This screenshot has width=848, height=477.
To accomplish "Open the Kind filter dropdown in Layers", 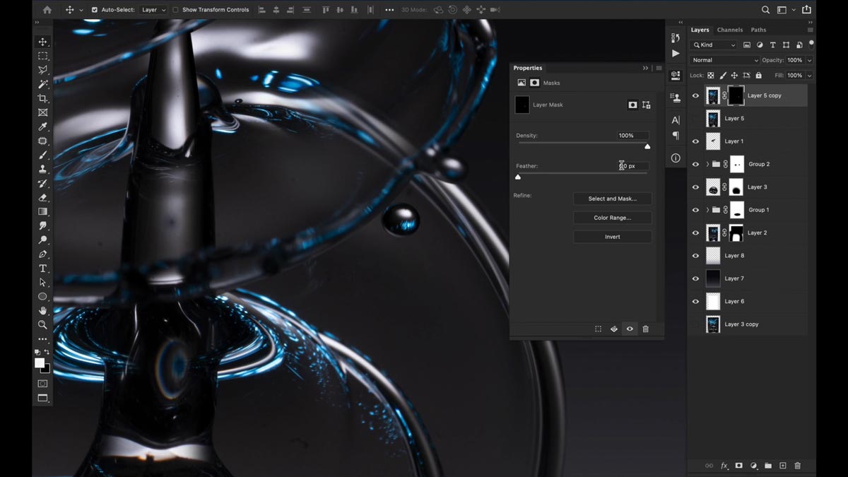I will [714, 45].
